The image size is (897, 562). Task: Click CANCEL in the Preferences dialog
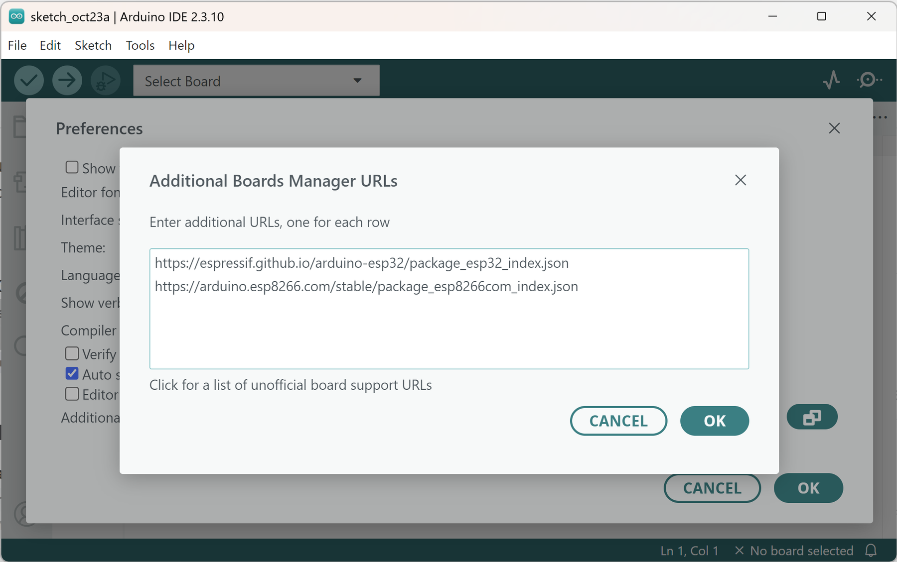[712, 488]
